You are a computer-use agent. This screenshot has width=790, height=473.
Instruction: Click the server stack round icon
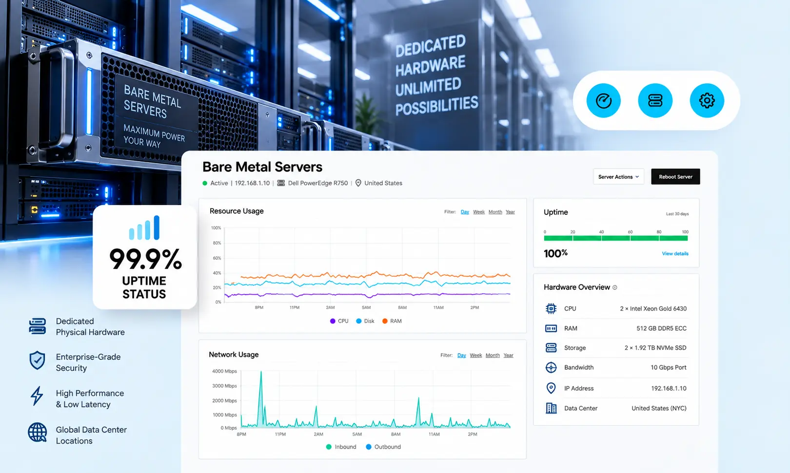coord(655,101)
